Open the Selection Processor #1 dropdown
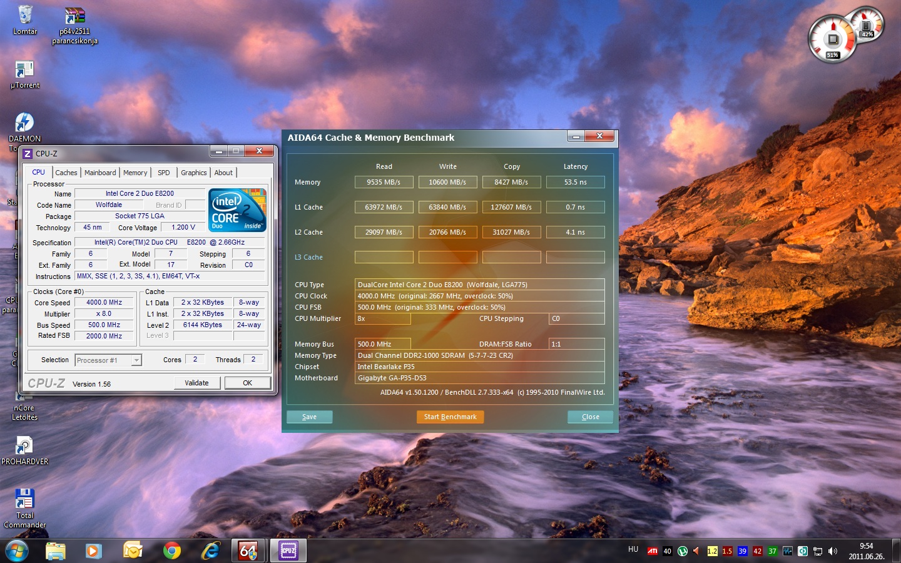Image resolution: width=901 pixels, height=563 pixels. 108,360
